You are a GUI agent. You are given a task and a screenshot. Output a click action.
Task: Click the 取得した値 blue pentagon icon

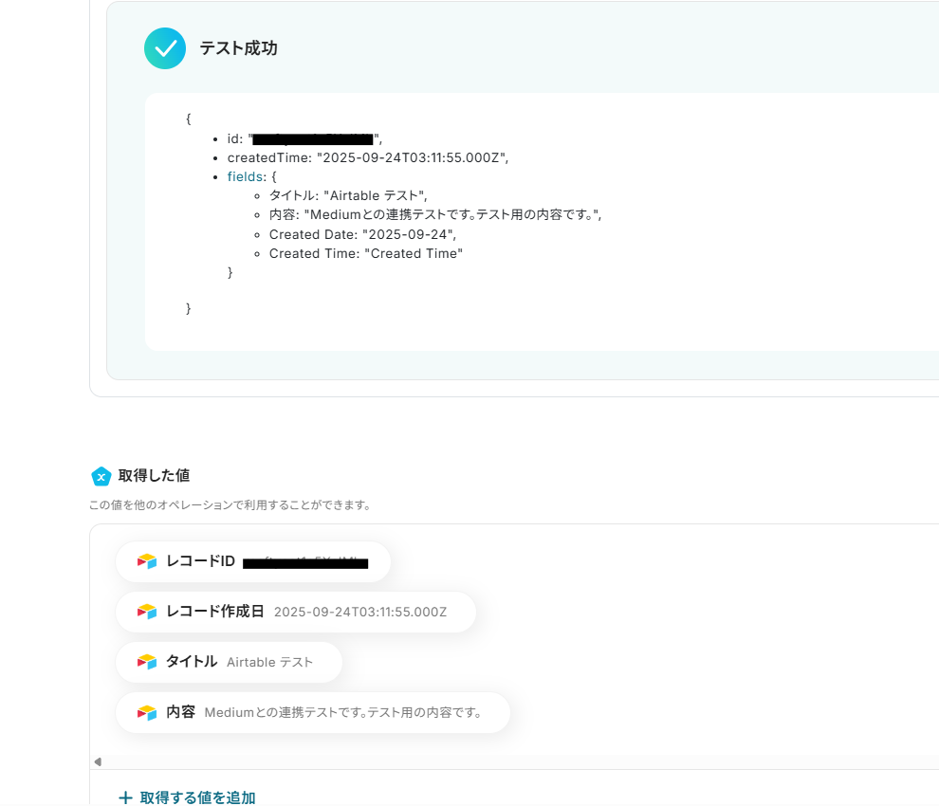point(101,477)
